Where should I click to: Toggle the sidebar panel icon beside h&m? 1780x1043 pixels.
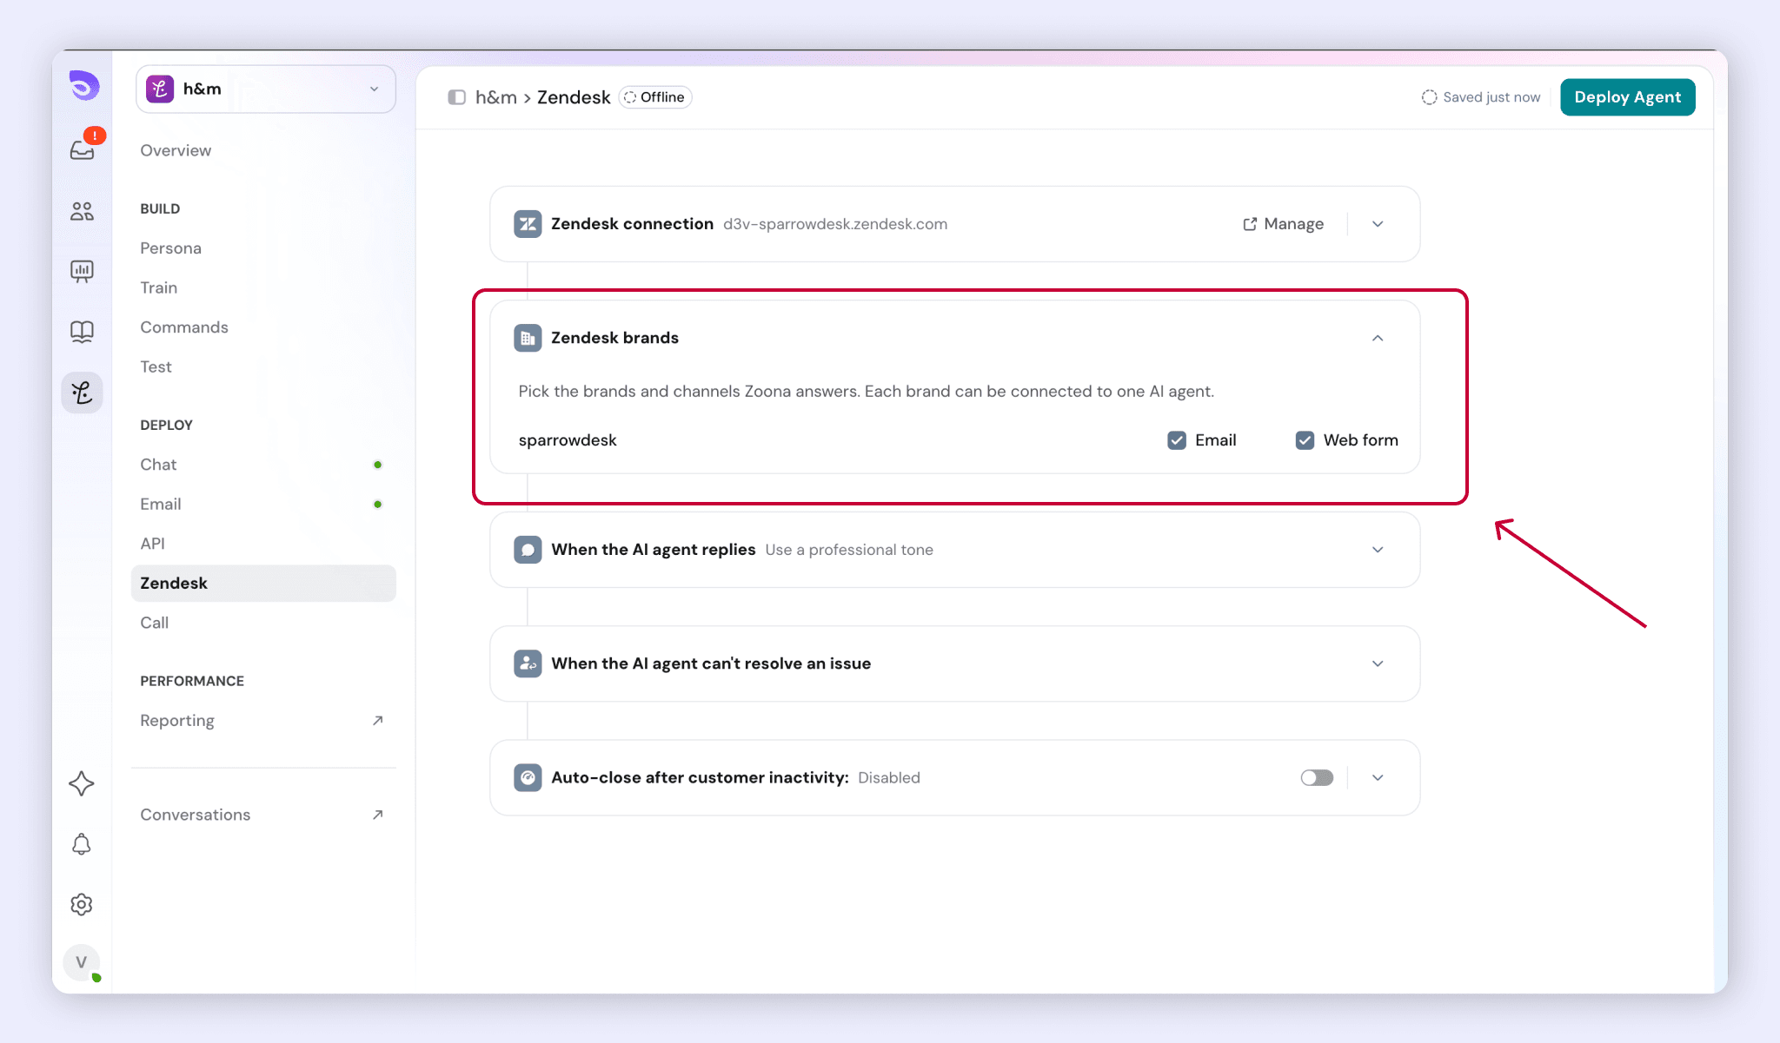(x=456, y=97)
